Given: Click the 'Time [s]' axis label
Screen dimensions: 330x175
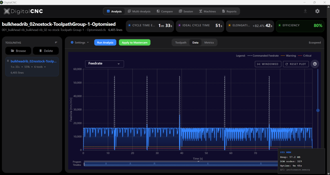Looking at the screenshot, I should pos(198,159).
